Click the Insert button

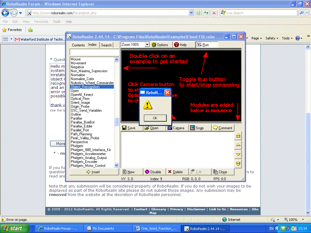93,172
